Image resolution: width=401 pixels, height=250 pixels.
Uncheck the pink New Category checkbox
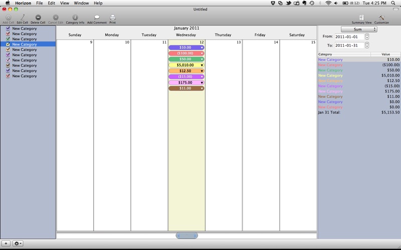pos(8,60)
